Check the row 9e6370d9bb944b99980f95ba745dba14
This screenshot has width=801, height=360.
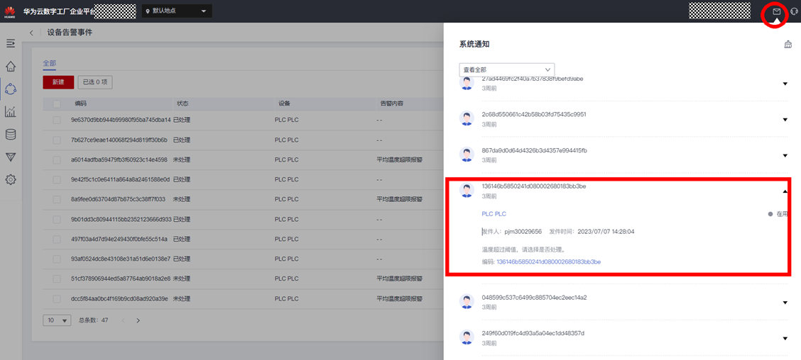coord(57,120)
